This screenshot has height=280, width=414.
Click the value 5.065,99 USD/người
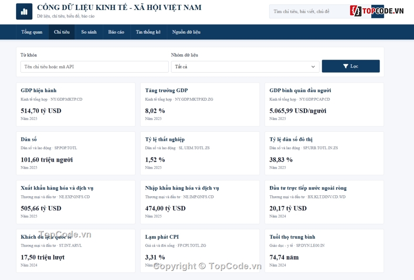click(298, 111)
